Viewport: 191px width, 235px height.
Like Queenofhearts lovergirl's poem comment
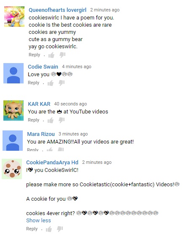coord(51,55)
